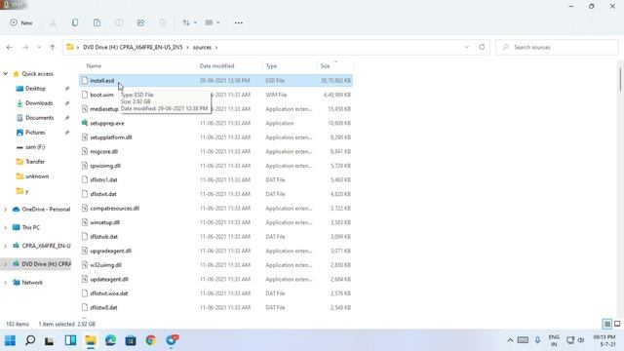The image size is (624, 351).
Task: Expand the CPRA_X64FRE_EN-U drive node
Action: [x=6, y=246]
